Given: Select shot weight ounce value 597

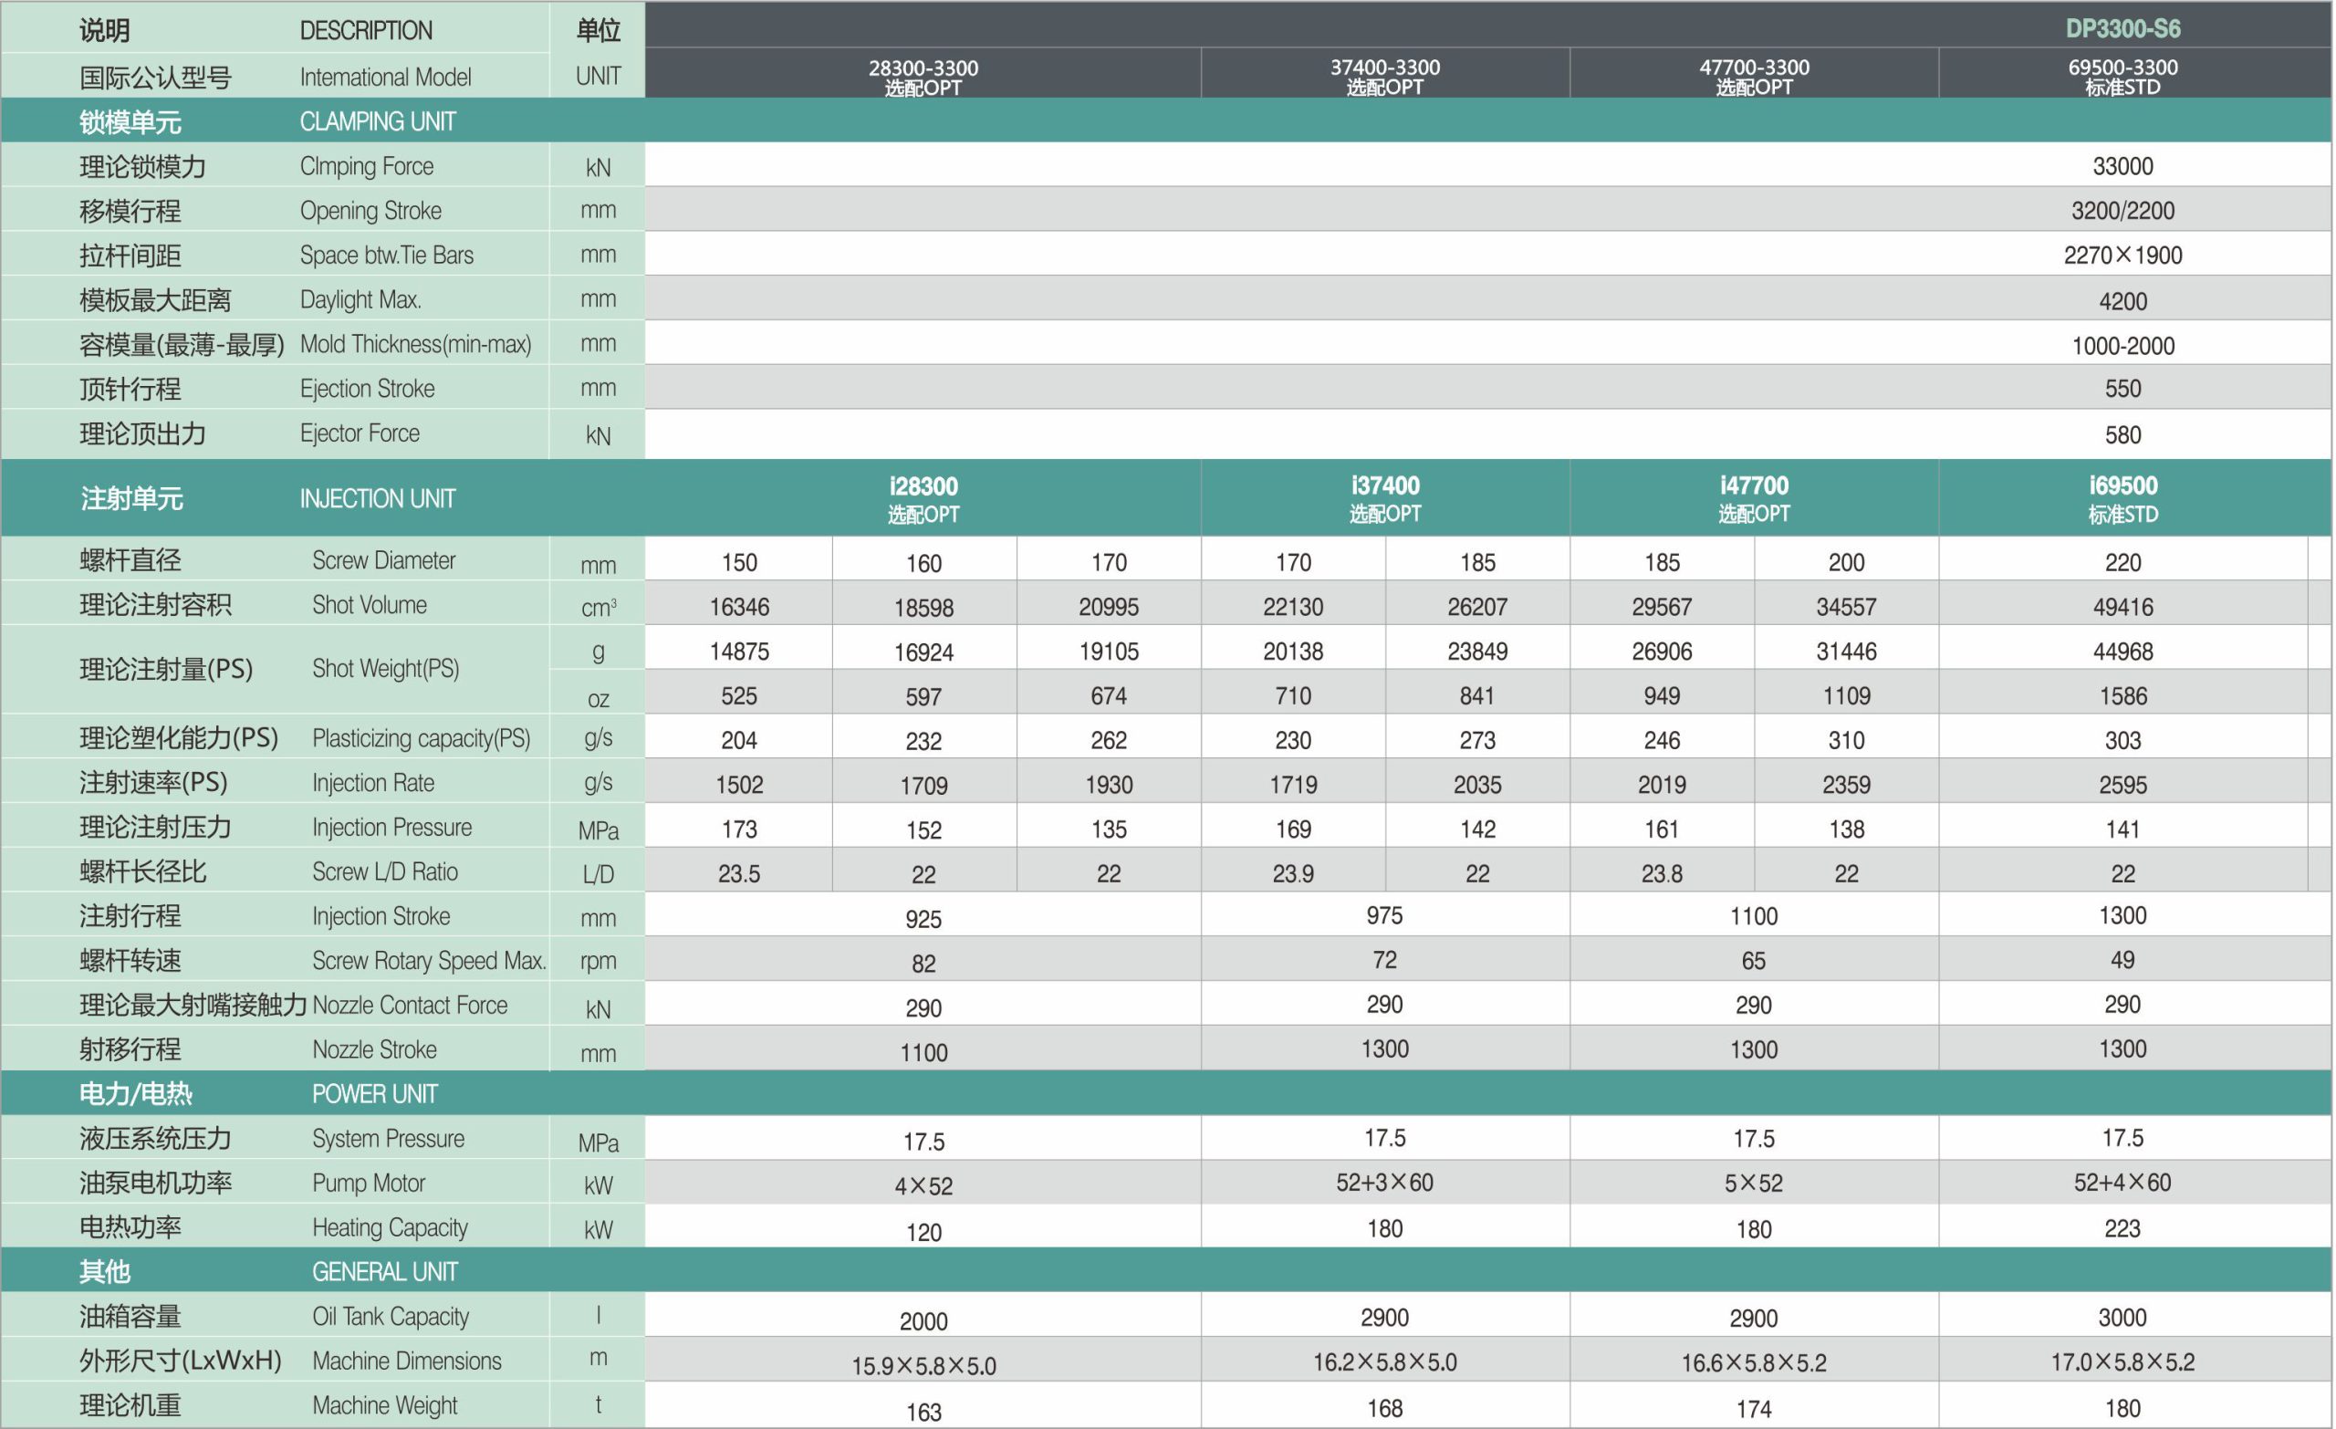Looking at the screenshot, I should tap(923, 697).
